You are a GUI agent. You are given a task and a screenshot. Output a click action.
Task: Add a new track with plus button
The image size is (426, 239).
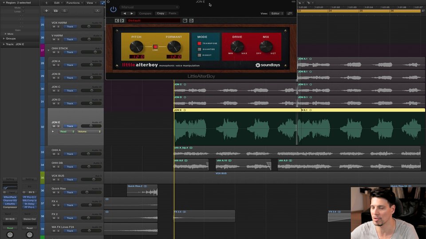click(x=47, y=11)
